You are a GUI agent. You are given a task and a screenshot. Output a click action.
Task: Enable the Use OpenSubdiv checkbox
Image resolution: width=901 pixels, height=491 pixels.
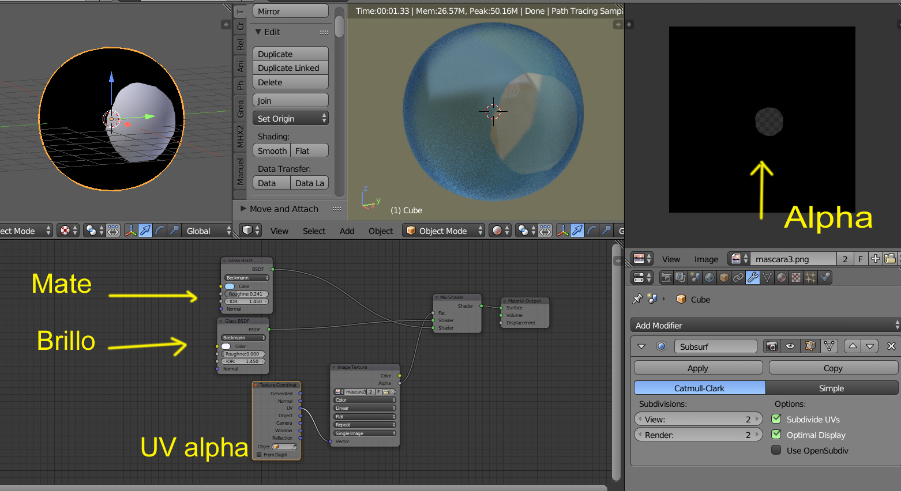[x=776, y=450]
